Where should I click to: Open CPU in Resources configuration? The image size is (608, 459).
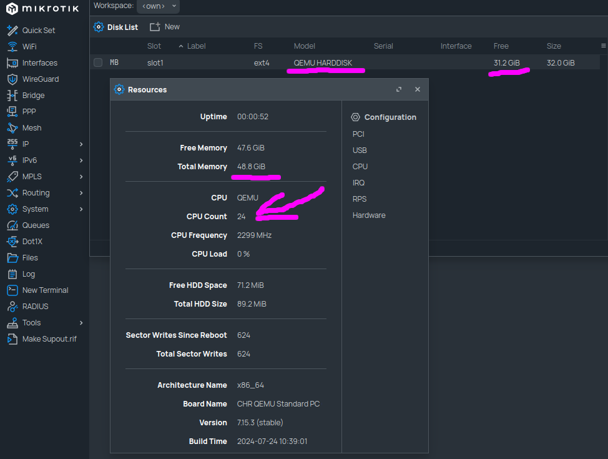tap(360, 167)
